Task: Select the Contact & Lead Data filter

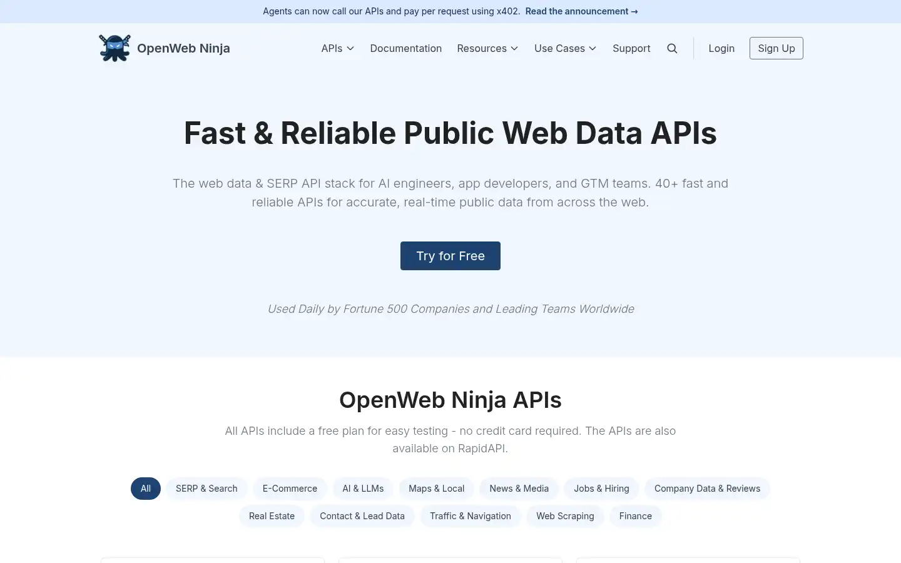Action: [x=362, y=516]
